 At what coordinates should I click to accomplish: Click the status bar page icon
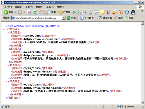click(x=3, y=106)
